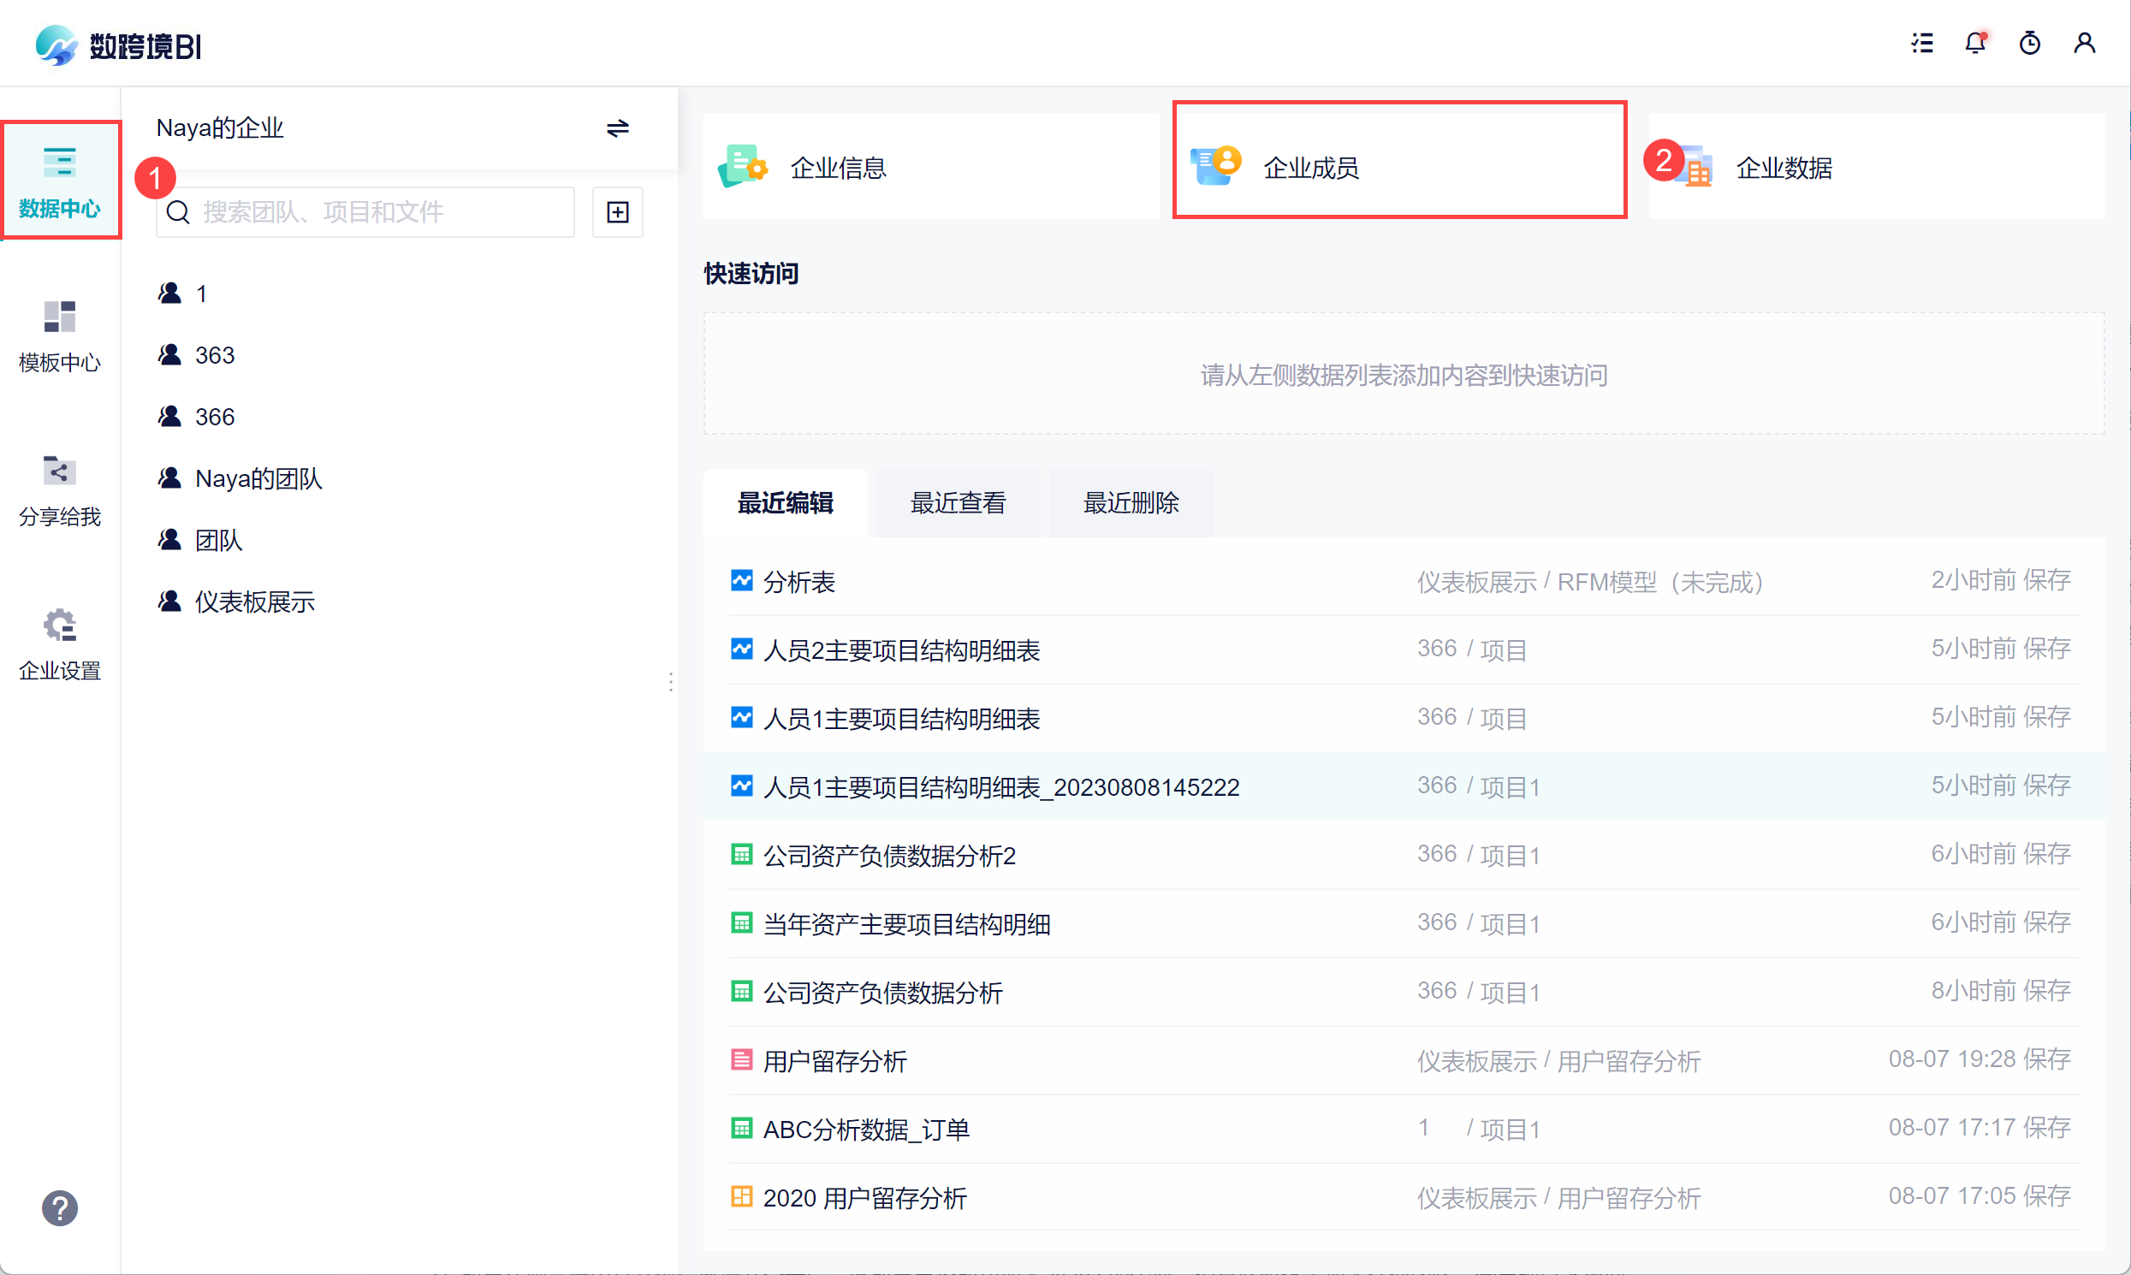Expand the 366 team item
2131x1275 pixels.
click(x=214, y=417)
